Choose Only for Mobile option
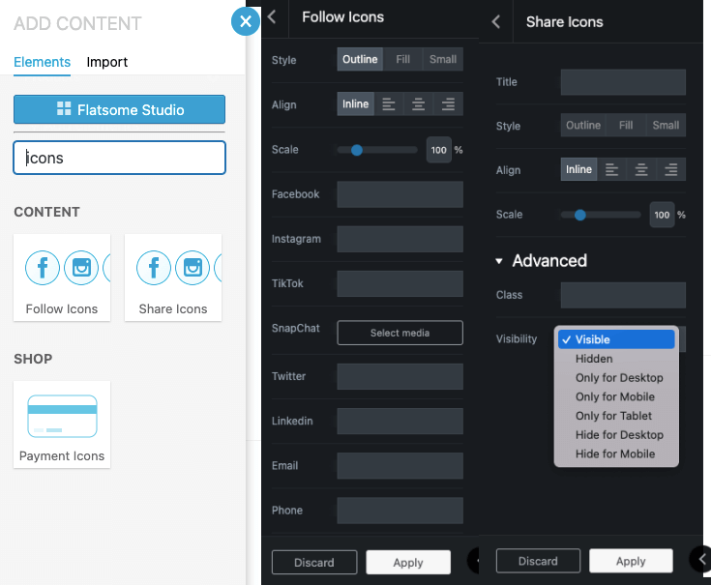The height and width of the screenshot is (585, 711). (616, 396)
